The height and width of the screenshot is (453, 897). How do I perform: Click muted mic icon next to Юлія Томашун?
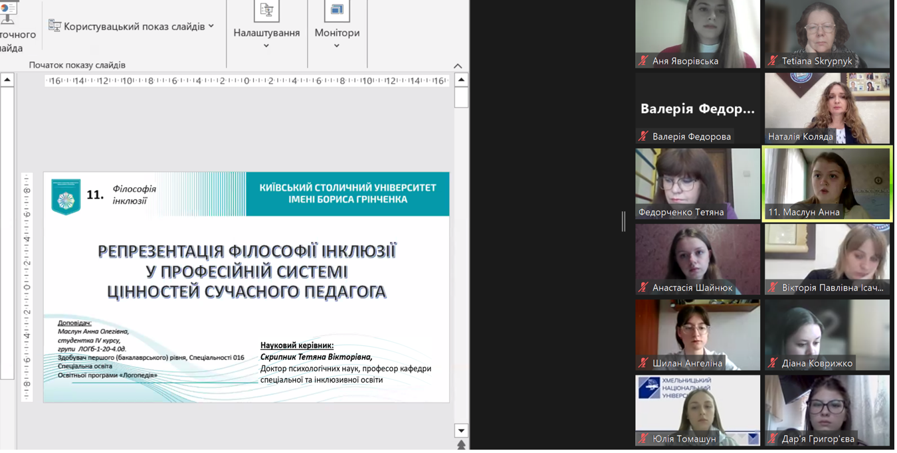[643, 439]
